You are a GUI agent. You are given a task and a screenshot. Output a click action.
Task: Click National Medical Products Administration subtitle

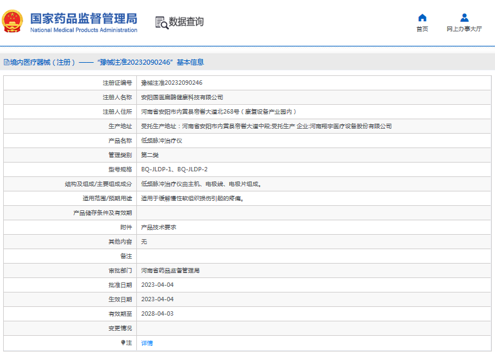coord(84,30)
